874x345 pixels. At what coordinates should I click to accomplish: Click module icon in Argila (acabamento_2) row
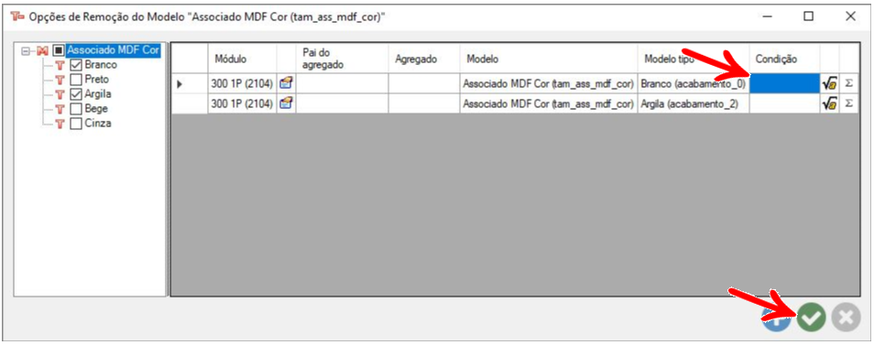coord(286,103)
